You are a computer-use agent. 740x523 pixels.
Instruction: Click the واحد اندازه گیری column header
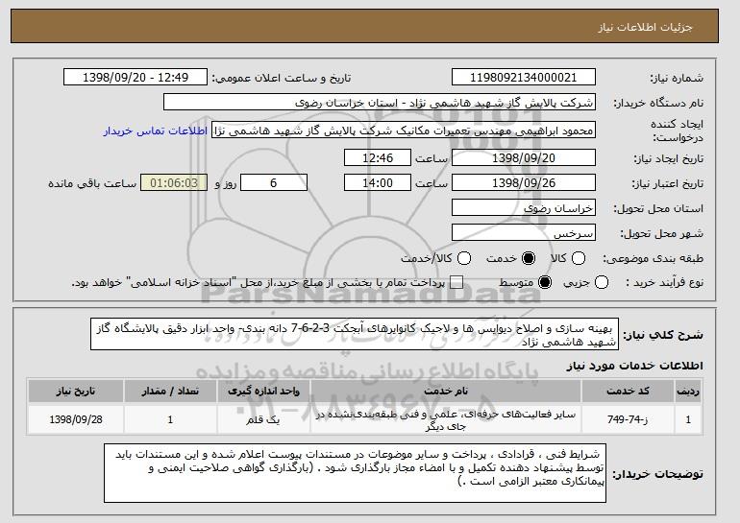(263, 392)
